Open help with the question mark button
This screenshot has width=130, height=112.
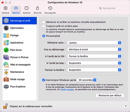coord(126,106)
